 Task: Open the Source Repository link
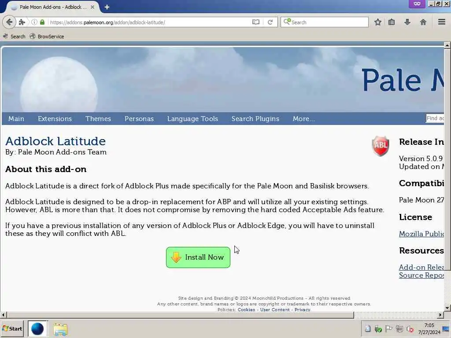pyautogui.click(x=421, y=276)
